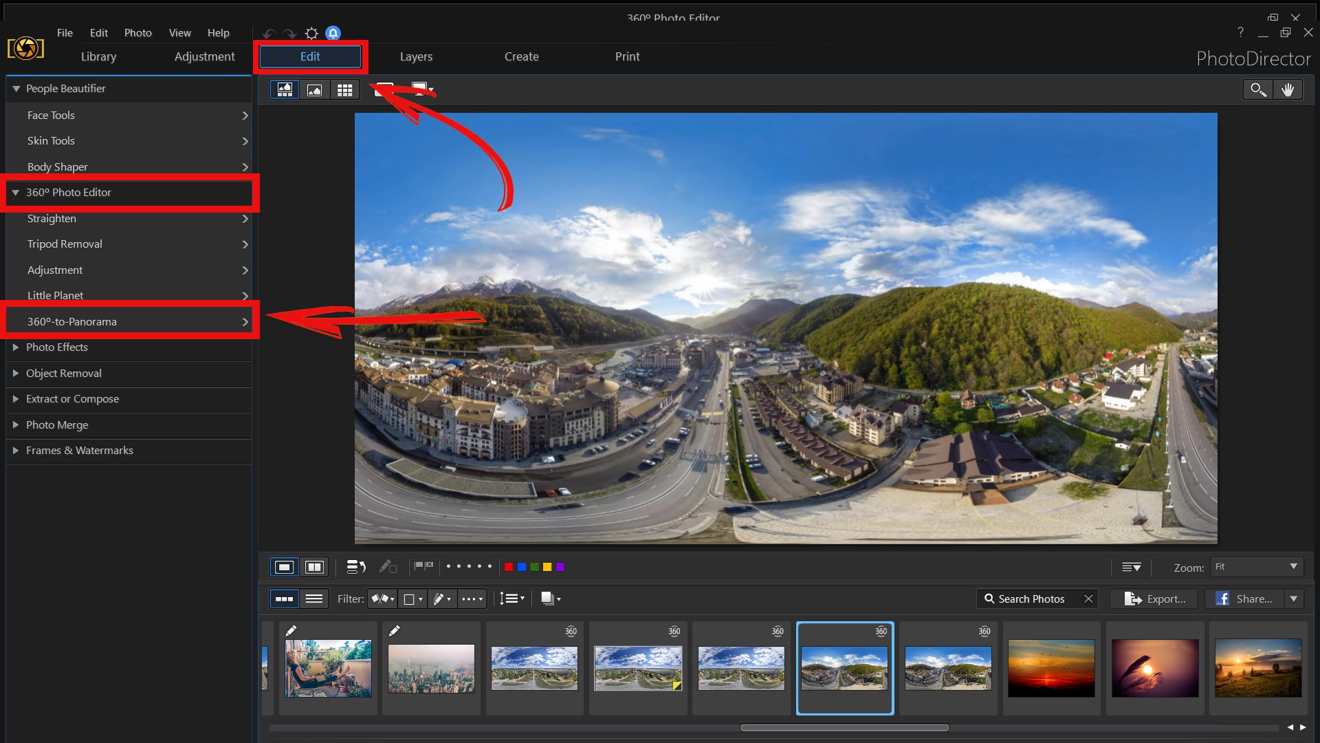Click the rotate/straighten icon in toolbar
This screenshot has height=743, width=1320.
[355, 567]
